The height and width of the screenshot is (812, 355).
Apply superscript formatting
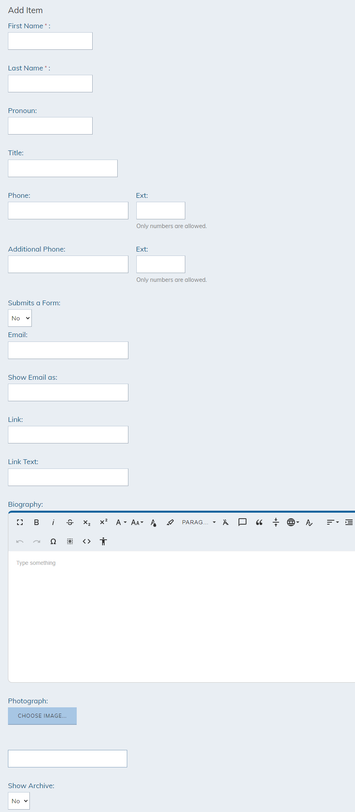tap(103, 522)
